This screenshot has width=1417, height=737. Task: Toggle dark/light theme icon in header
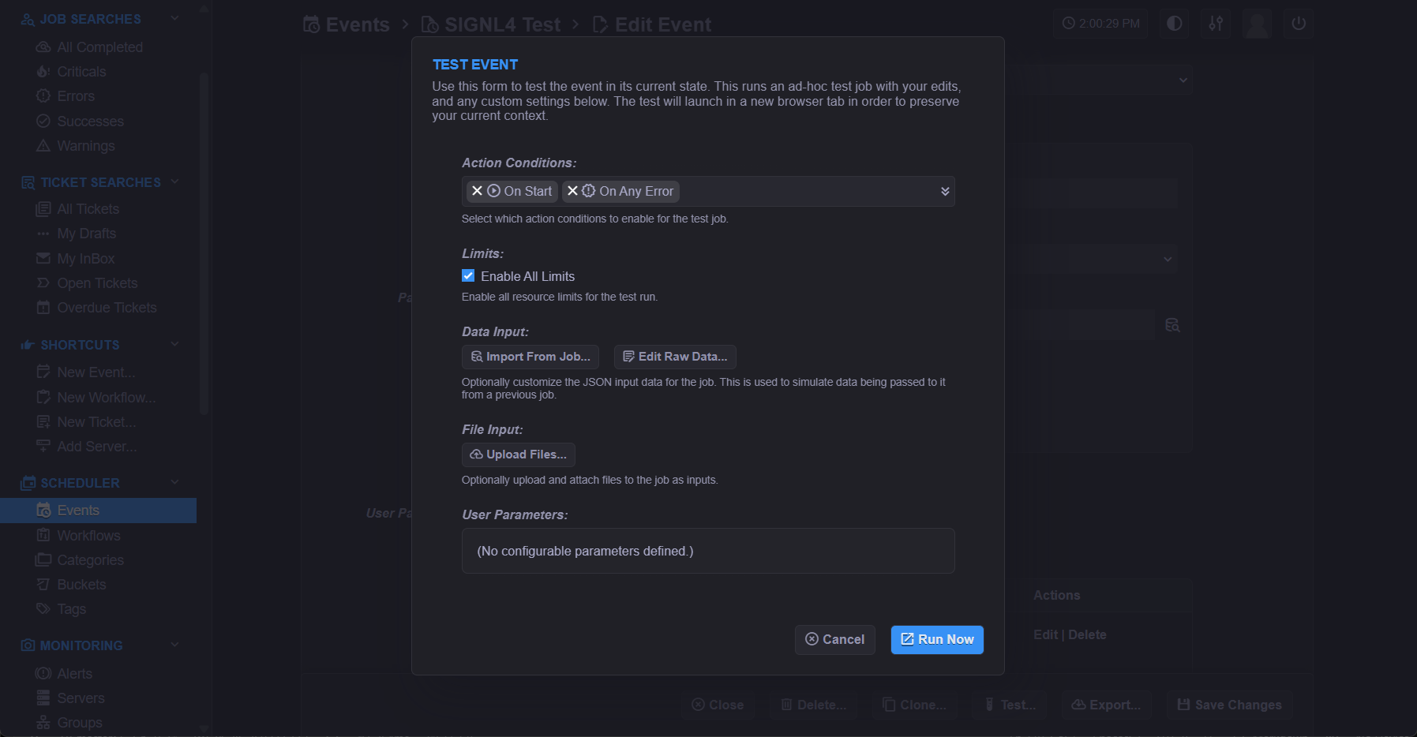point(1175,24)
